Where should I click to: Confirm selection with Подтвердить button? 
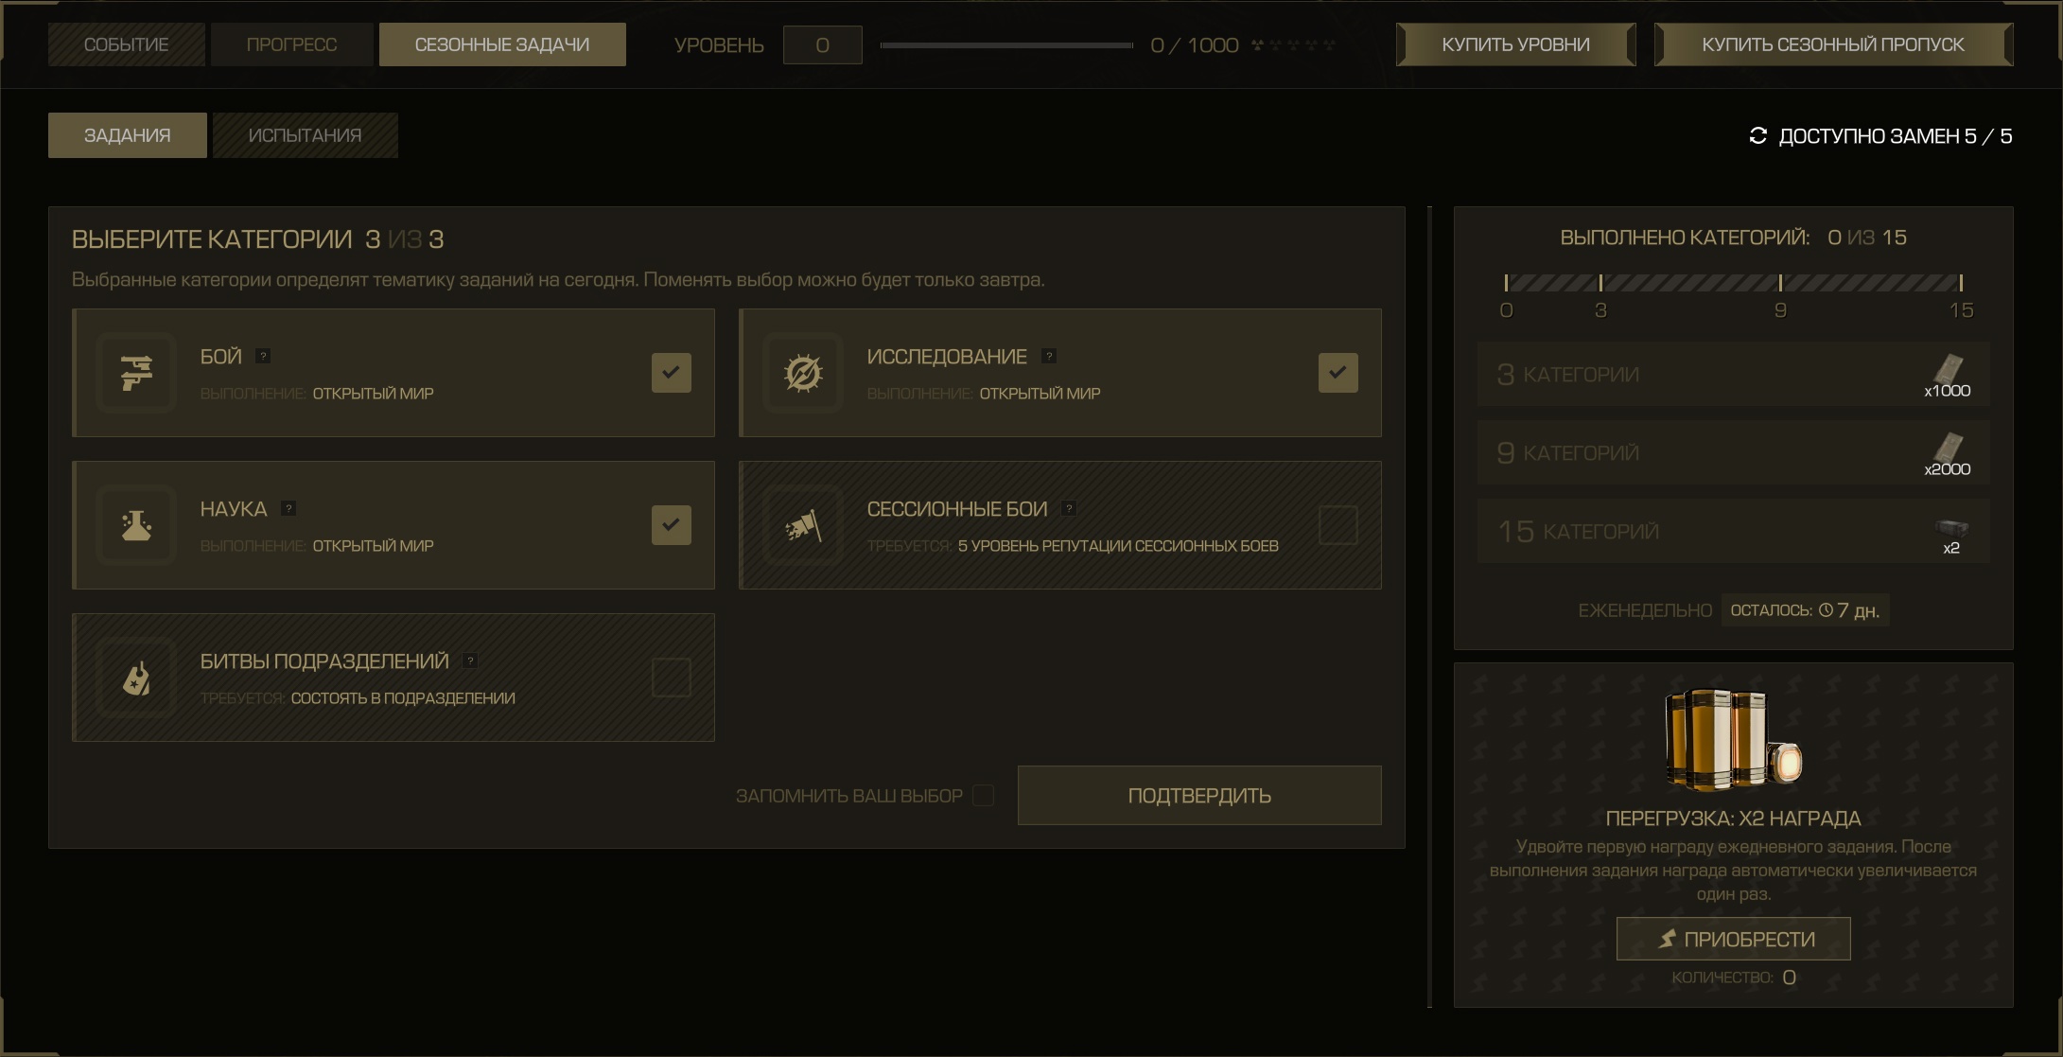coord(1199,795)
